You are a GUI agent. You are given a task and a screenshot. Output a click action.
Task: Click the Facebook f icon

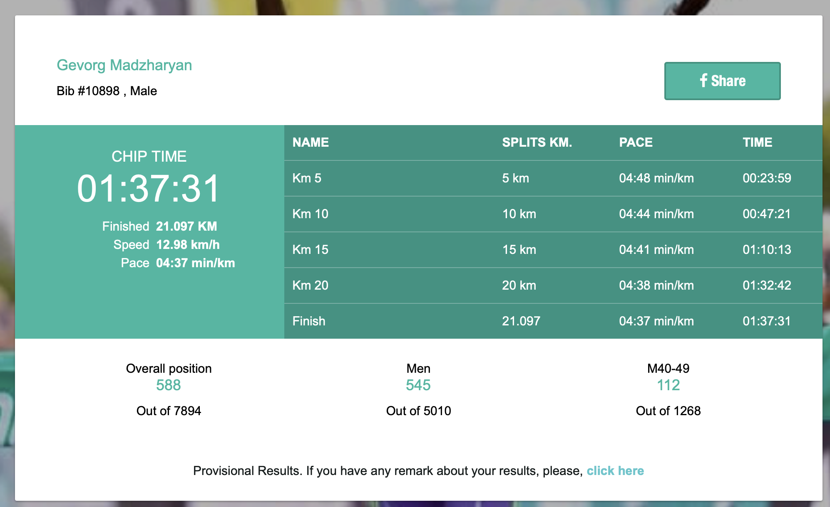click(703, 80)
